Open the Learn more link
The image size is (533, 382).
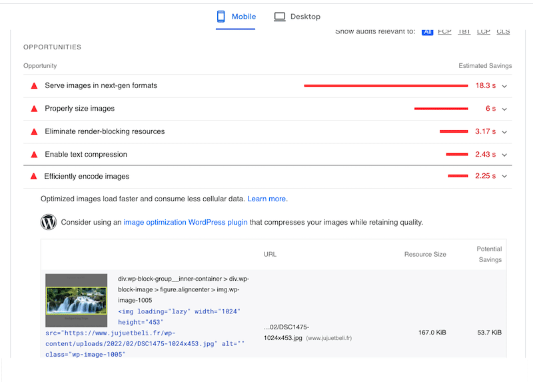click(266, 199)
